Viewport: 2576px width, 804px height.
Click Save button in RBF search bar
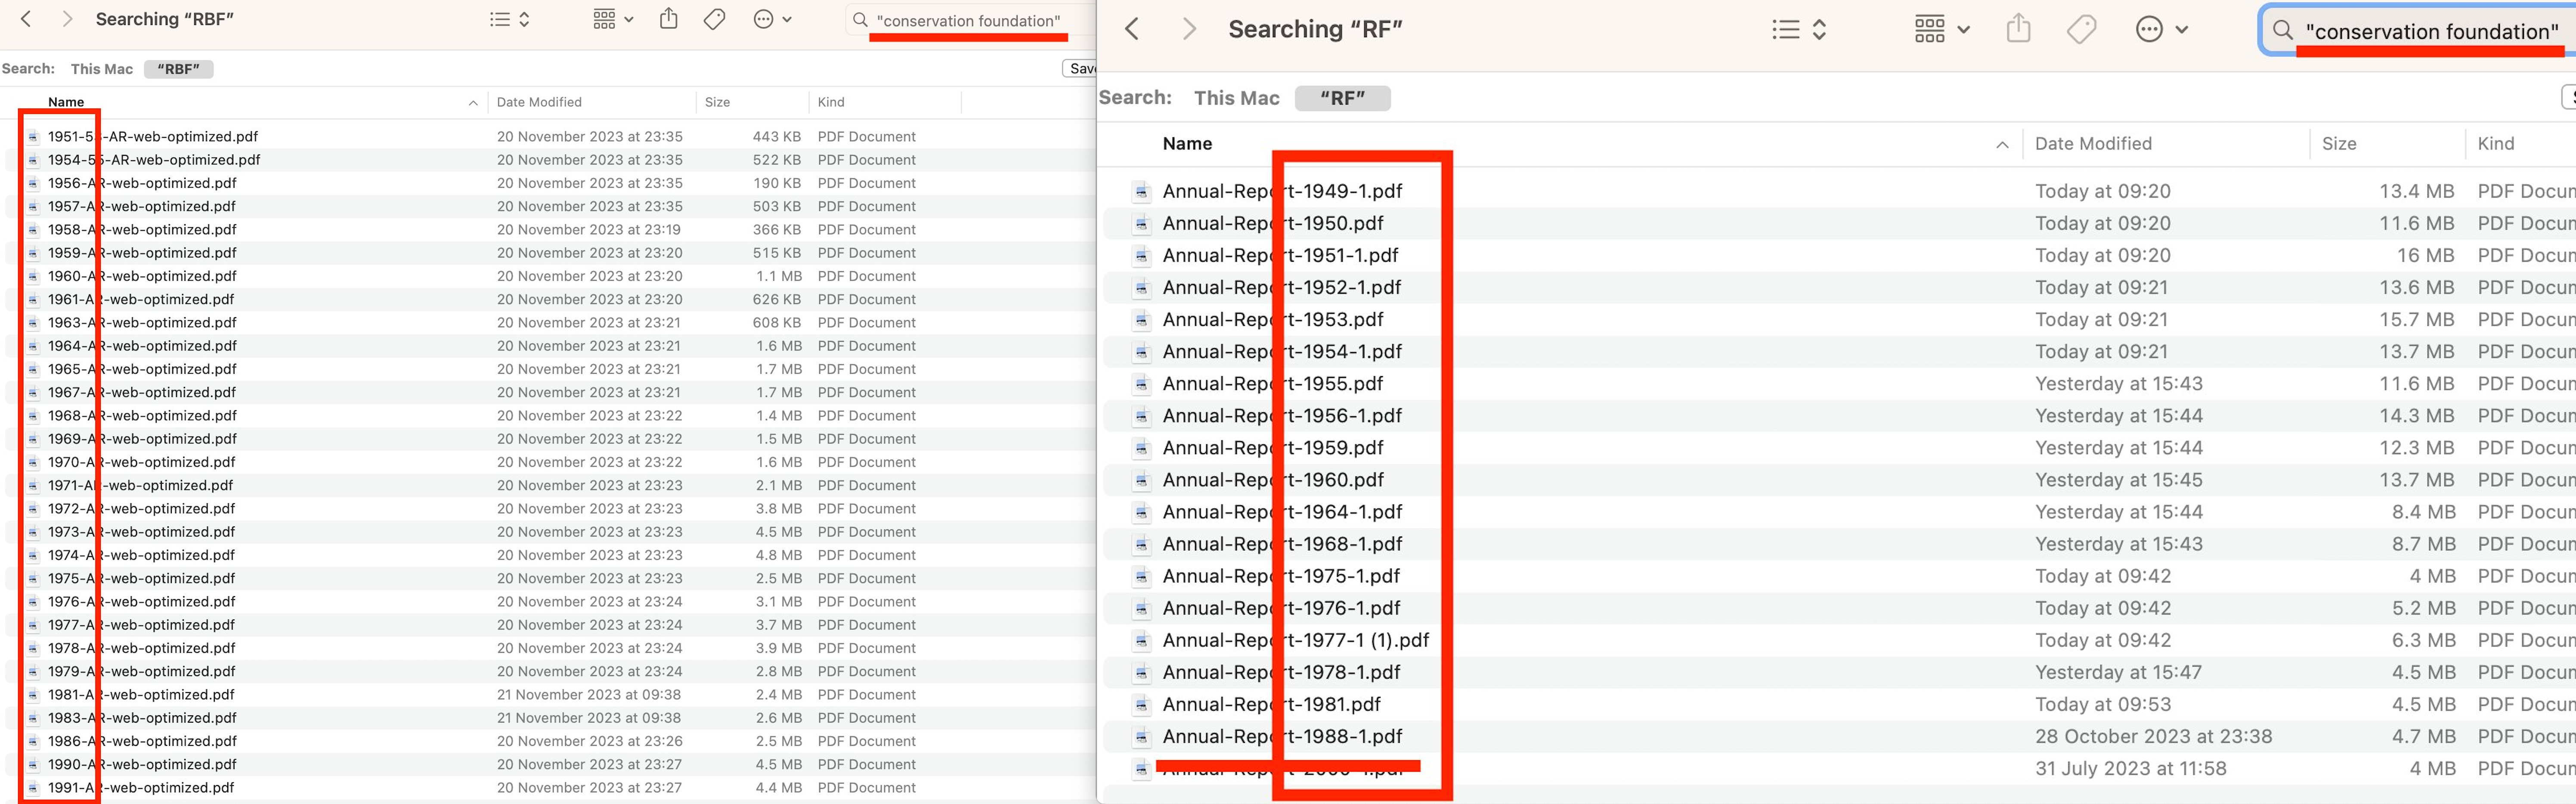tap(1081, 69)
